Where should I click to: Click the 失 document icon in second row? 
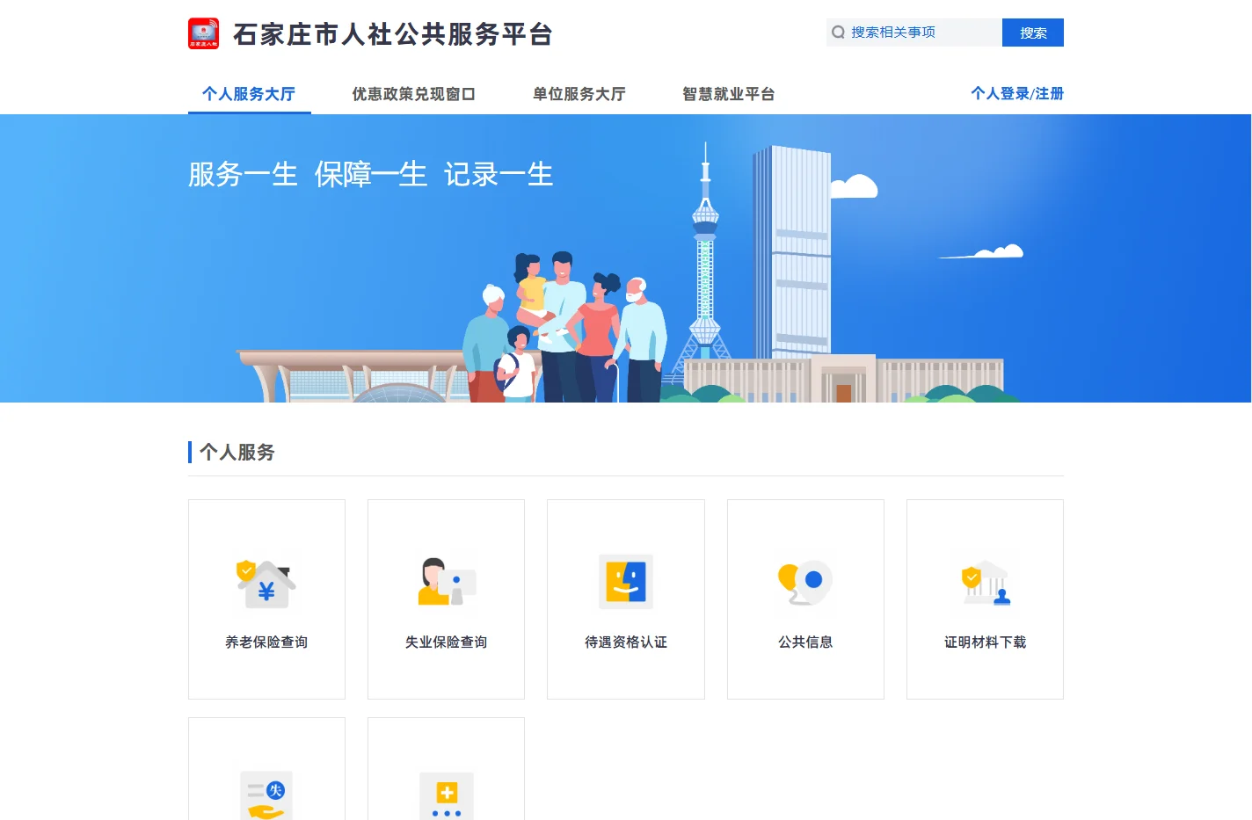point(266,795)
